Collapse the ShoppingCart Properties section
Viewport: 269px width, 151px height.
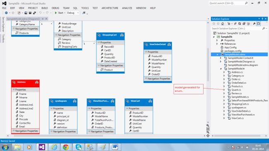click(99, 42)
